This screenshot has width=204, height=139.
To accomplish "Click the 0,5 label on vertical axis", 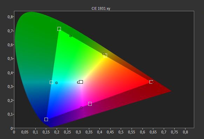I will [x=10, y=58].
